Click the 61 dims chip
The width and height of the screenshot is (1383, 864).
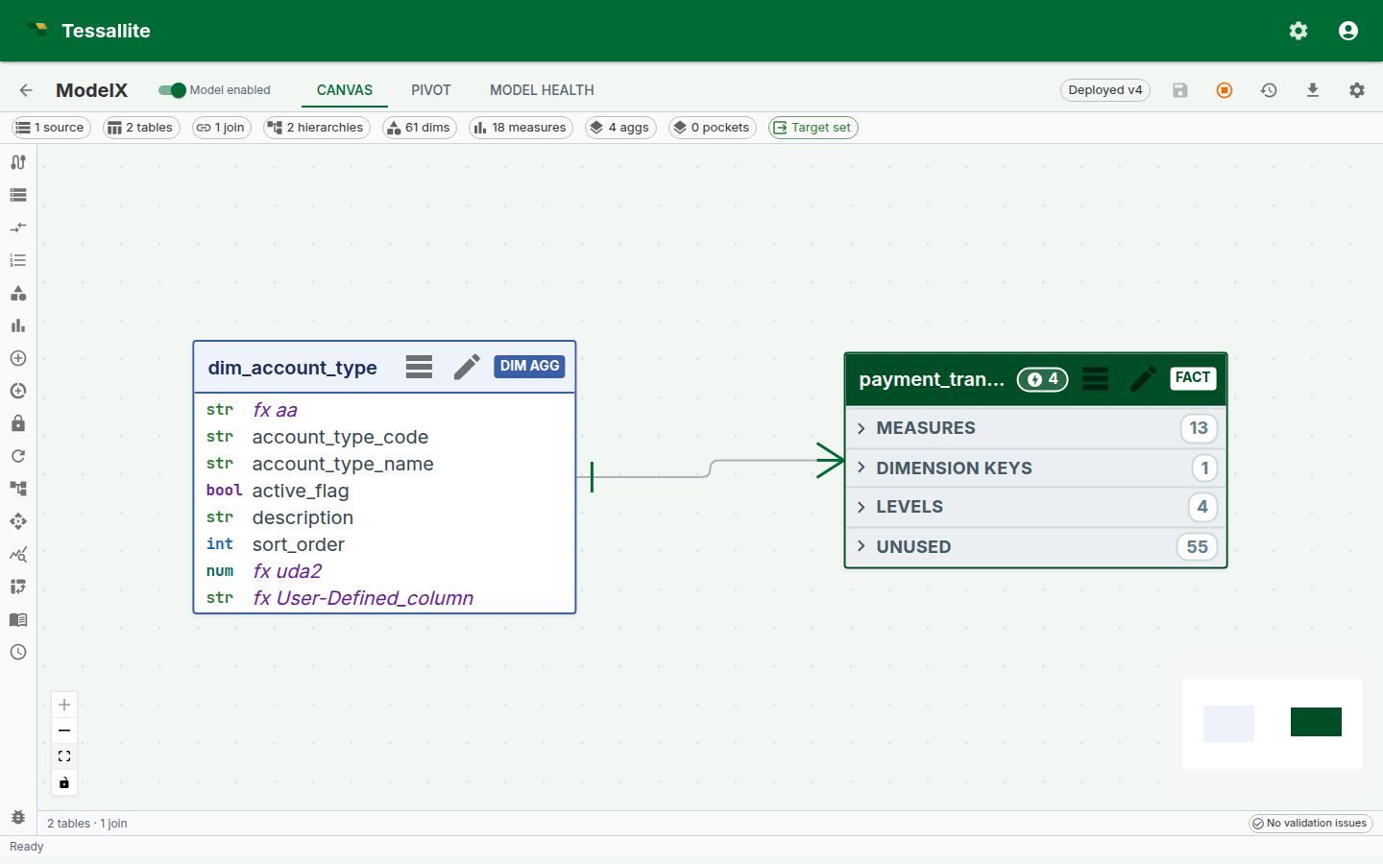pyautogui.click(x=420, y=128)
